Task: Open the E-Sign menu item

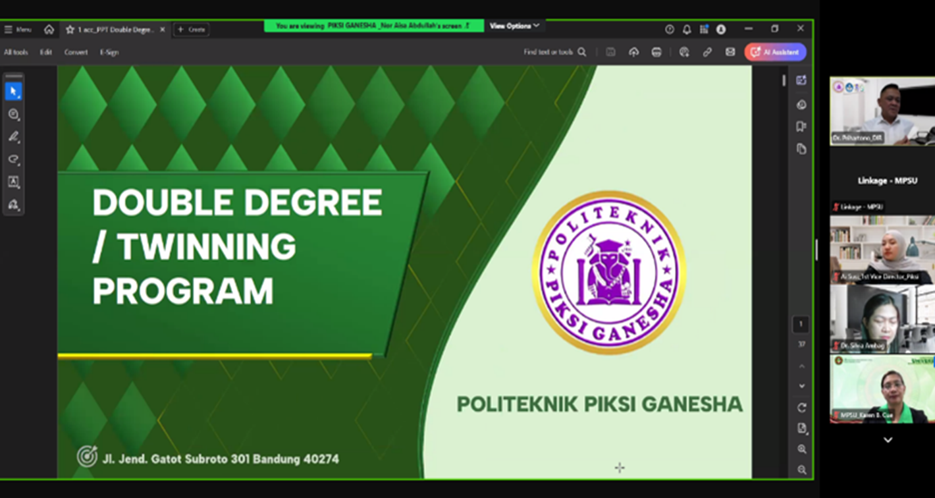Action: click(x=109, y=52)
